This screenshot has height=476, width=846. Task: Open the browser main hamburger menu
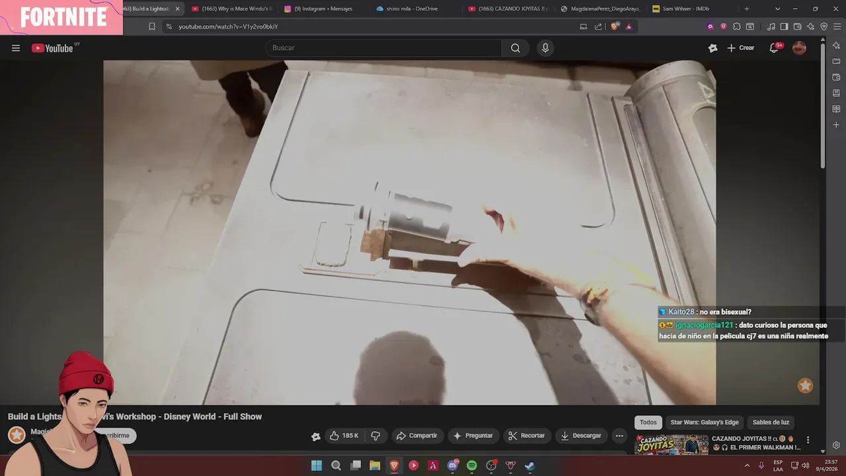(x=837, y=26)
